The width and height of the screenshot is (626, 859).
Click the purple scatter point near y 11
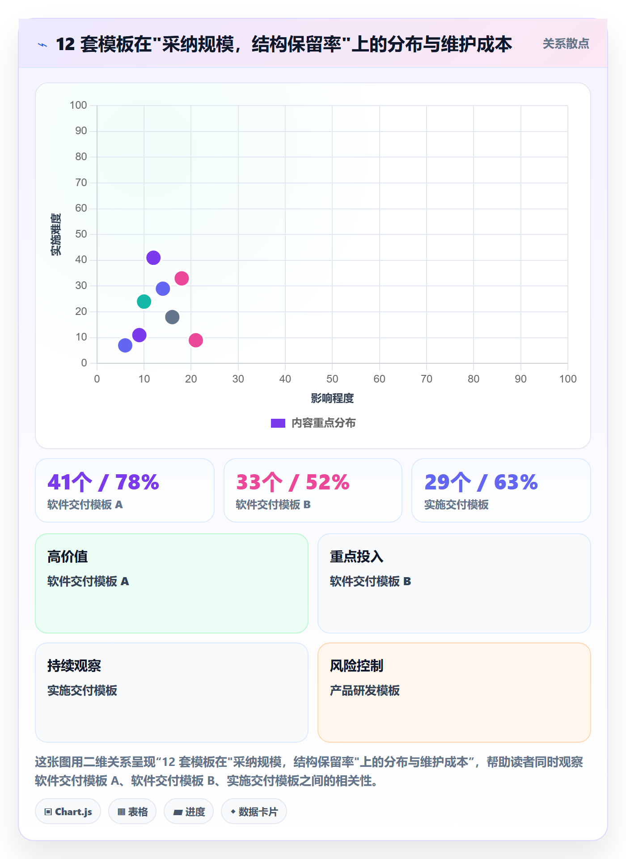(x=140, y=335)
